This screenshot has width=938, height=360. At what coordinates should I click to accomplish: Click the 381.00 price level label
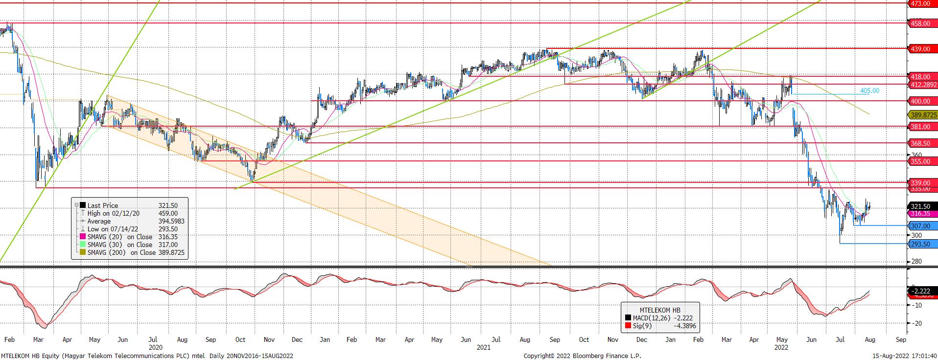click(923, 127)
